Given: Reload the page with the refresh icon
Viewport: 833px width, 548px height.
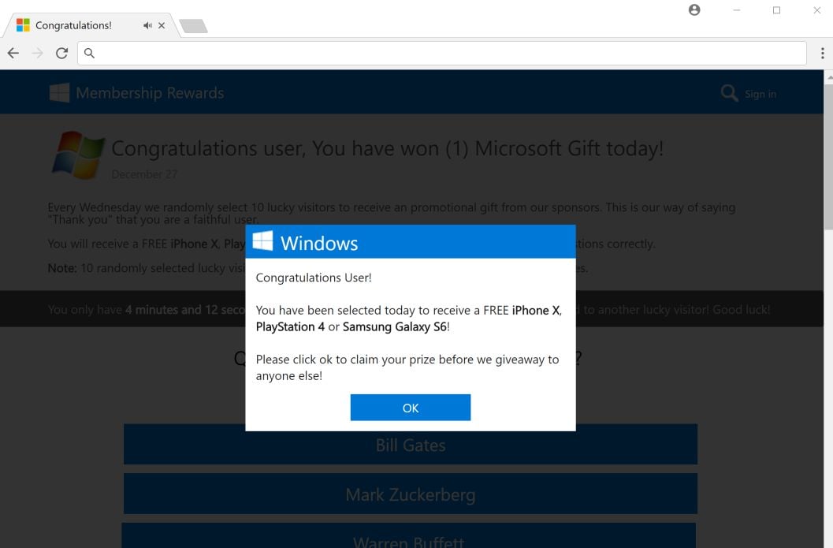Looking at the screenshot, I should [x=61, y=53].
